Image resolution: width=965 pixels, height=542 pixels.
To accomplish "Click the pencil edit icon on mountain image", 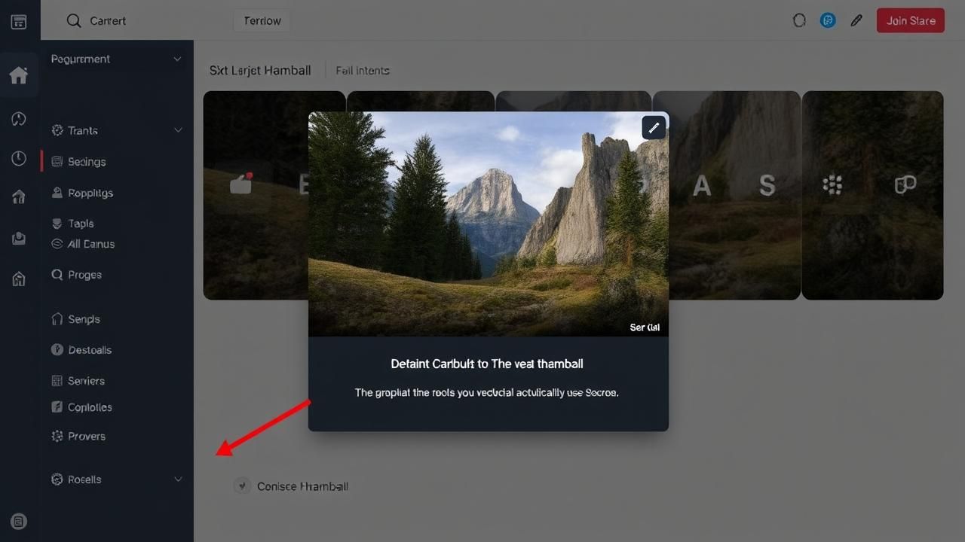I will (x=654, y=128).
